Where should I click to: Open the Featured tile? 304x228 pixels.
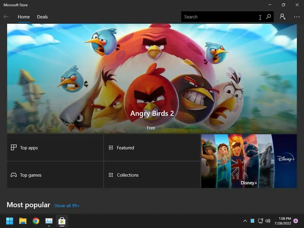(x=152, y=148)
